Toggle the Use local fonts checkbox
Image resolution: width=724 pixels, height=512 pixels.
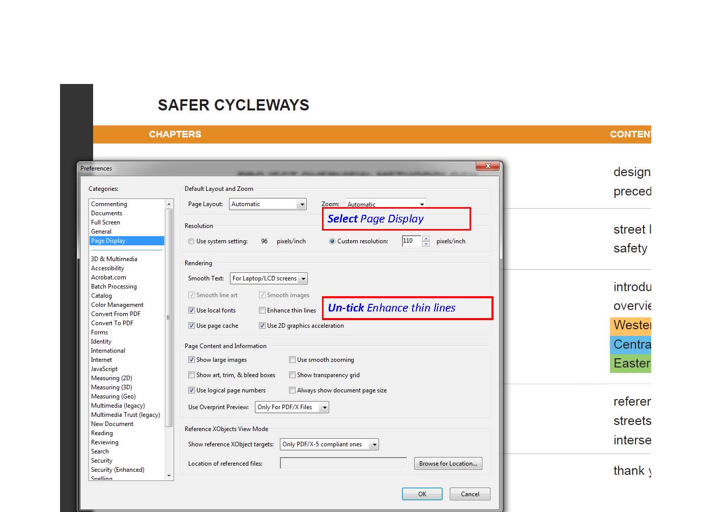coord(192,310)
